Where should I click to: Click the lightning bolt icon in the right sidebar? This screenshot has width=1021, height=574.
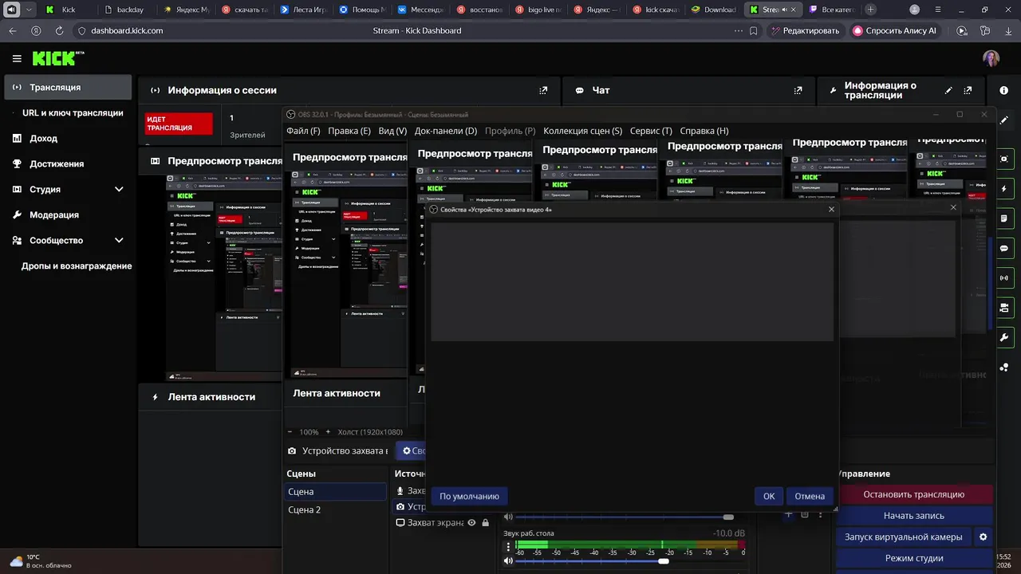[1003, 189]
